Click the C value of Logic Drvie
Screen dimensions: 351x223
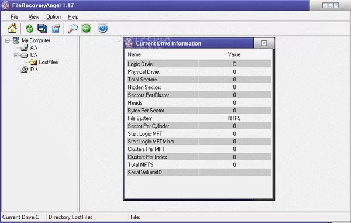click(x=235, y=64)
